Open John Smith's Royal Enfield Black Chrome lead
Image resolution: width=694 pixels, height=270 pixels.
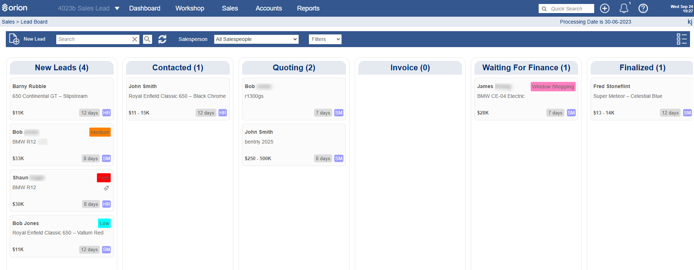tap(178, 99)
